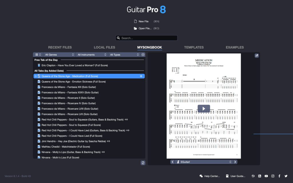Select the guitar icon on the EGuitarI selector
Image resolution: width=293 pixels, height=183 pixels.
click(178, 162)
